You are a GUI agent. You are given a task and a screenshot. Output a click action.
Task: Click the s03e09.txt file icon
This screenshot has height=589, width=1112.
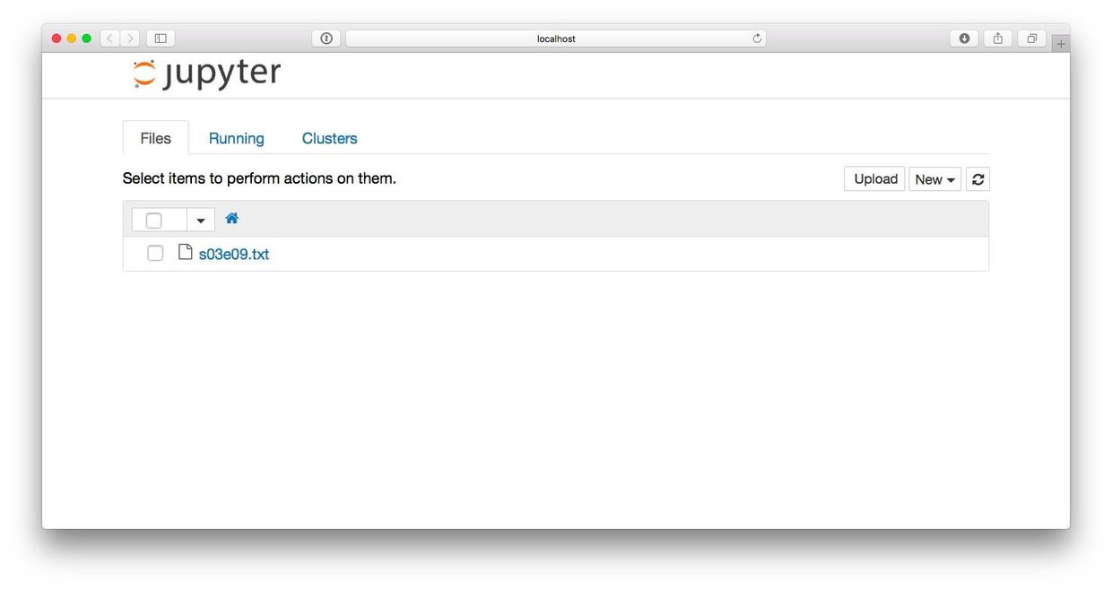tap(186, 252)
